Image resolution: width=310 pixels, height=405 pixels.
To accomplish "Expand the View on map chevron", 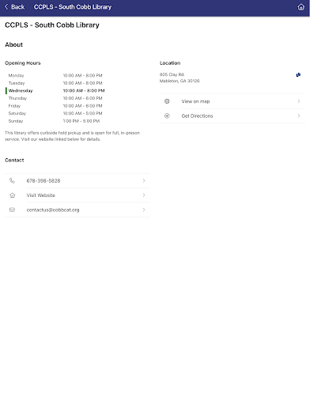I will (299, 101).
